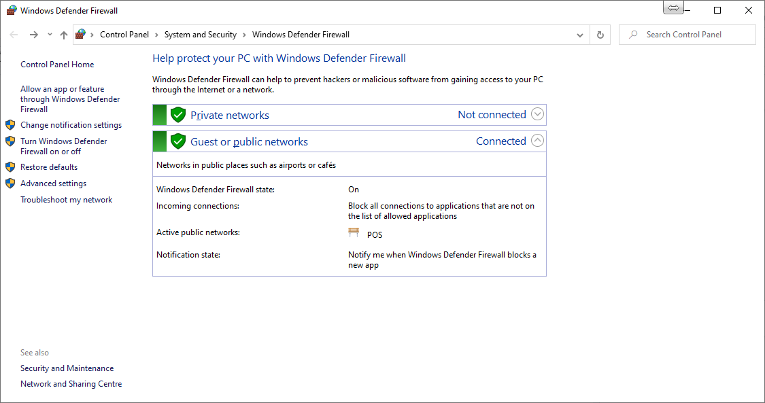Click the Windows Defender Firewall title bar icon
765x403 pixels.
tap(12, 10)
